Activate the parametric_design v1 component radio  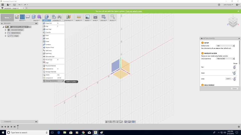30,27
